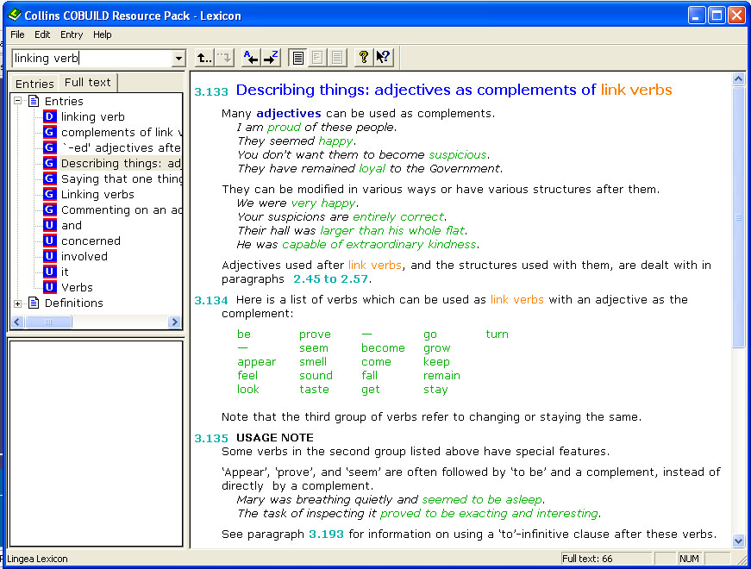The image size is (751, 569).
Task: Follow the '2.45 to 2.57' paragraph link
Action: coord(330,278)
